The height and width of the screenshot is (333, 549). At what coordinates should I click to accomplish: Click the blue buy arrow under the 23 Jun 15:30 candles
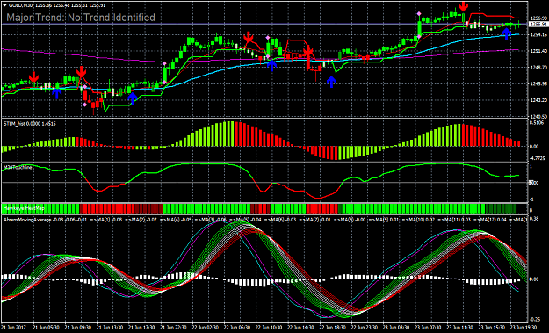click(x=506, y=34)
